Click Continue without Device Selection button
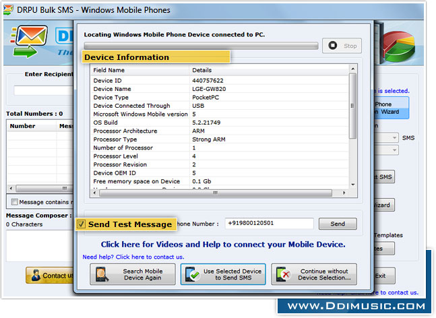Screen dimensions: 436x318 [314, 274]
